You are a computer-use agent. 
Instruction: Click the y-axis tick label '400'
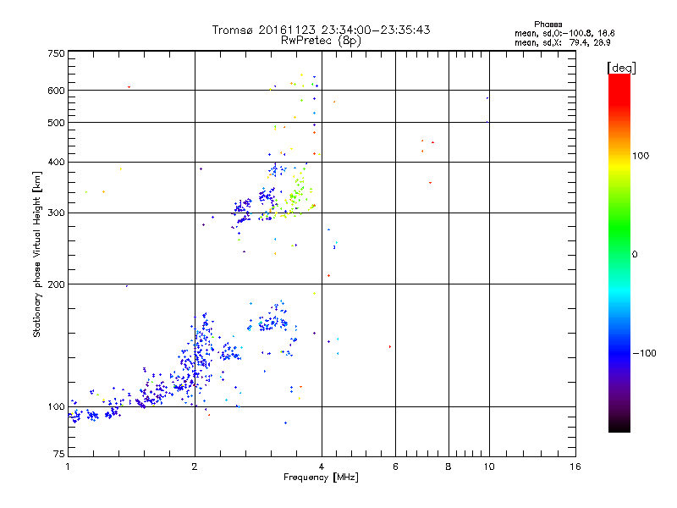tap(56, 162)
